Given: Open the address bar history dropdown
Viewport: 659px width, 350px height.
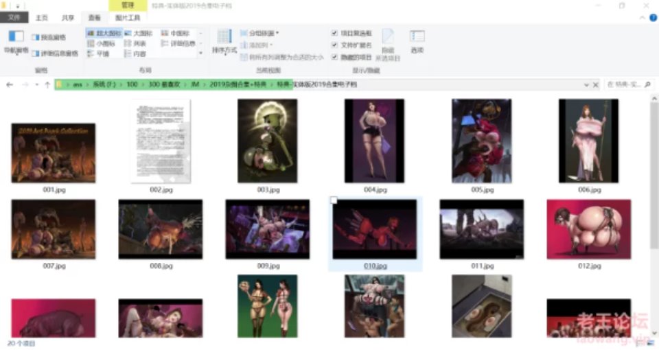Looking at the screenshot, I should coord(586,85).
